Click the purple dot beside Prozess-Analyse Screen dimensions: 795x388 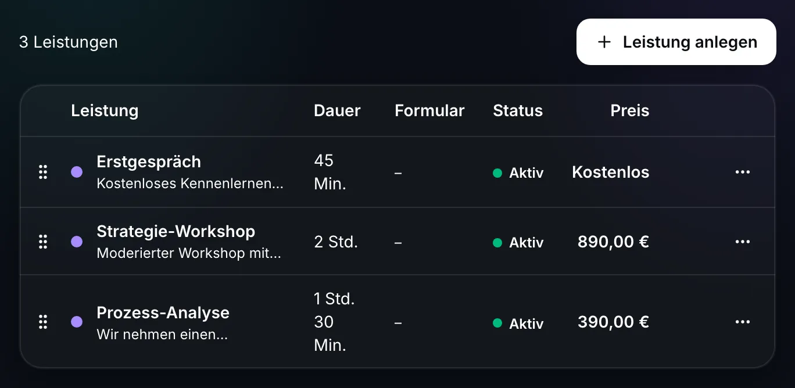click(x=77, y=322)
